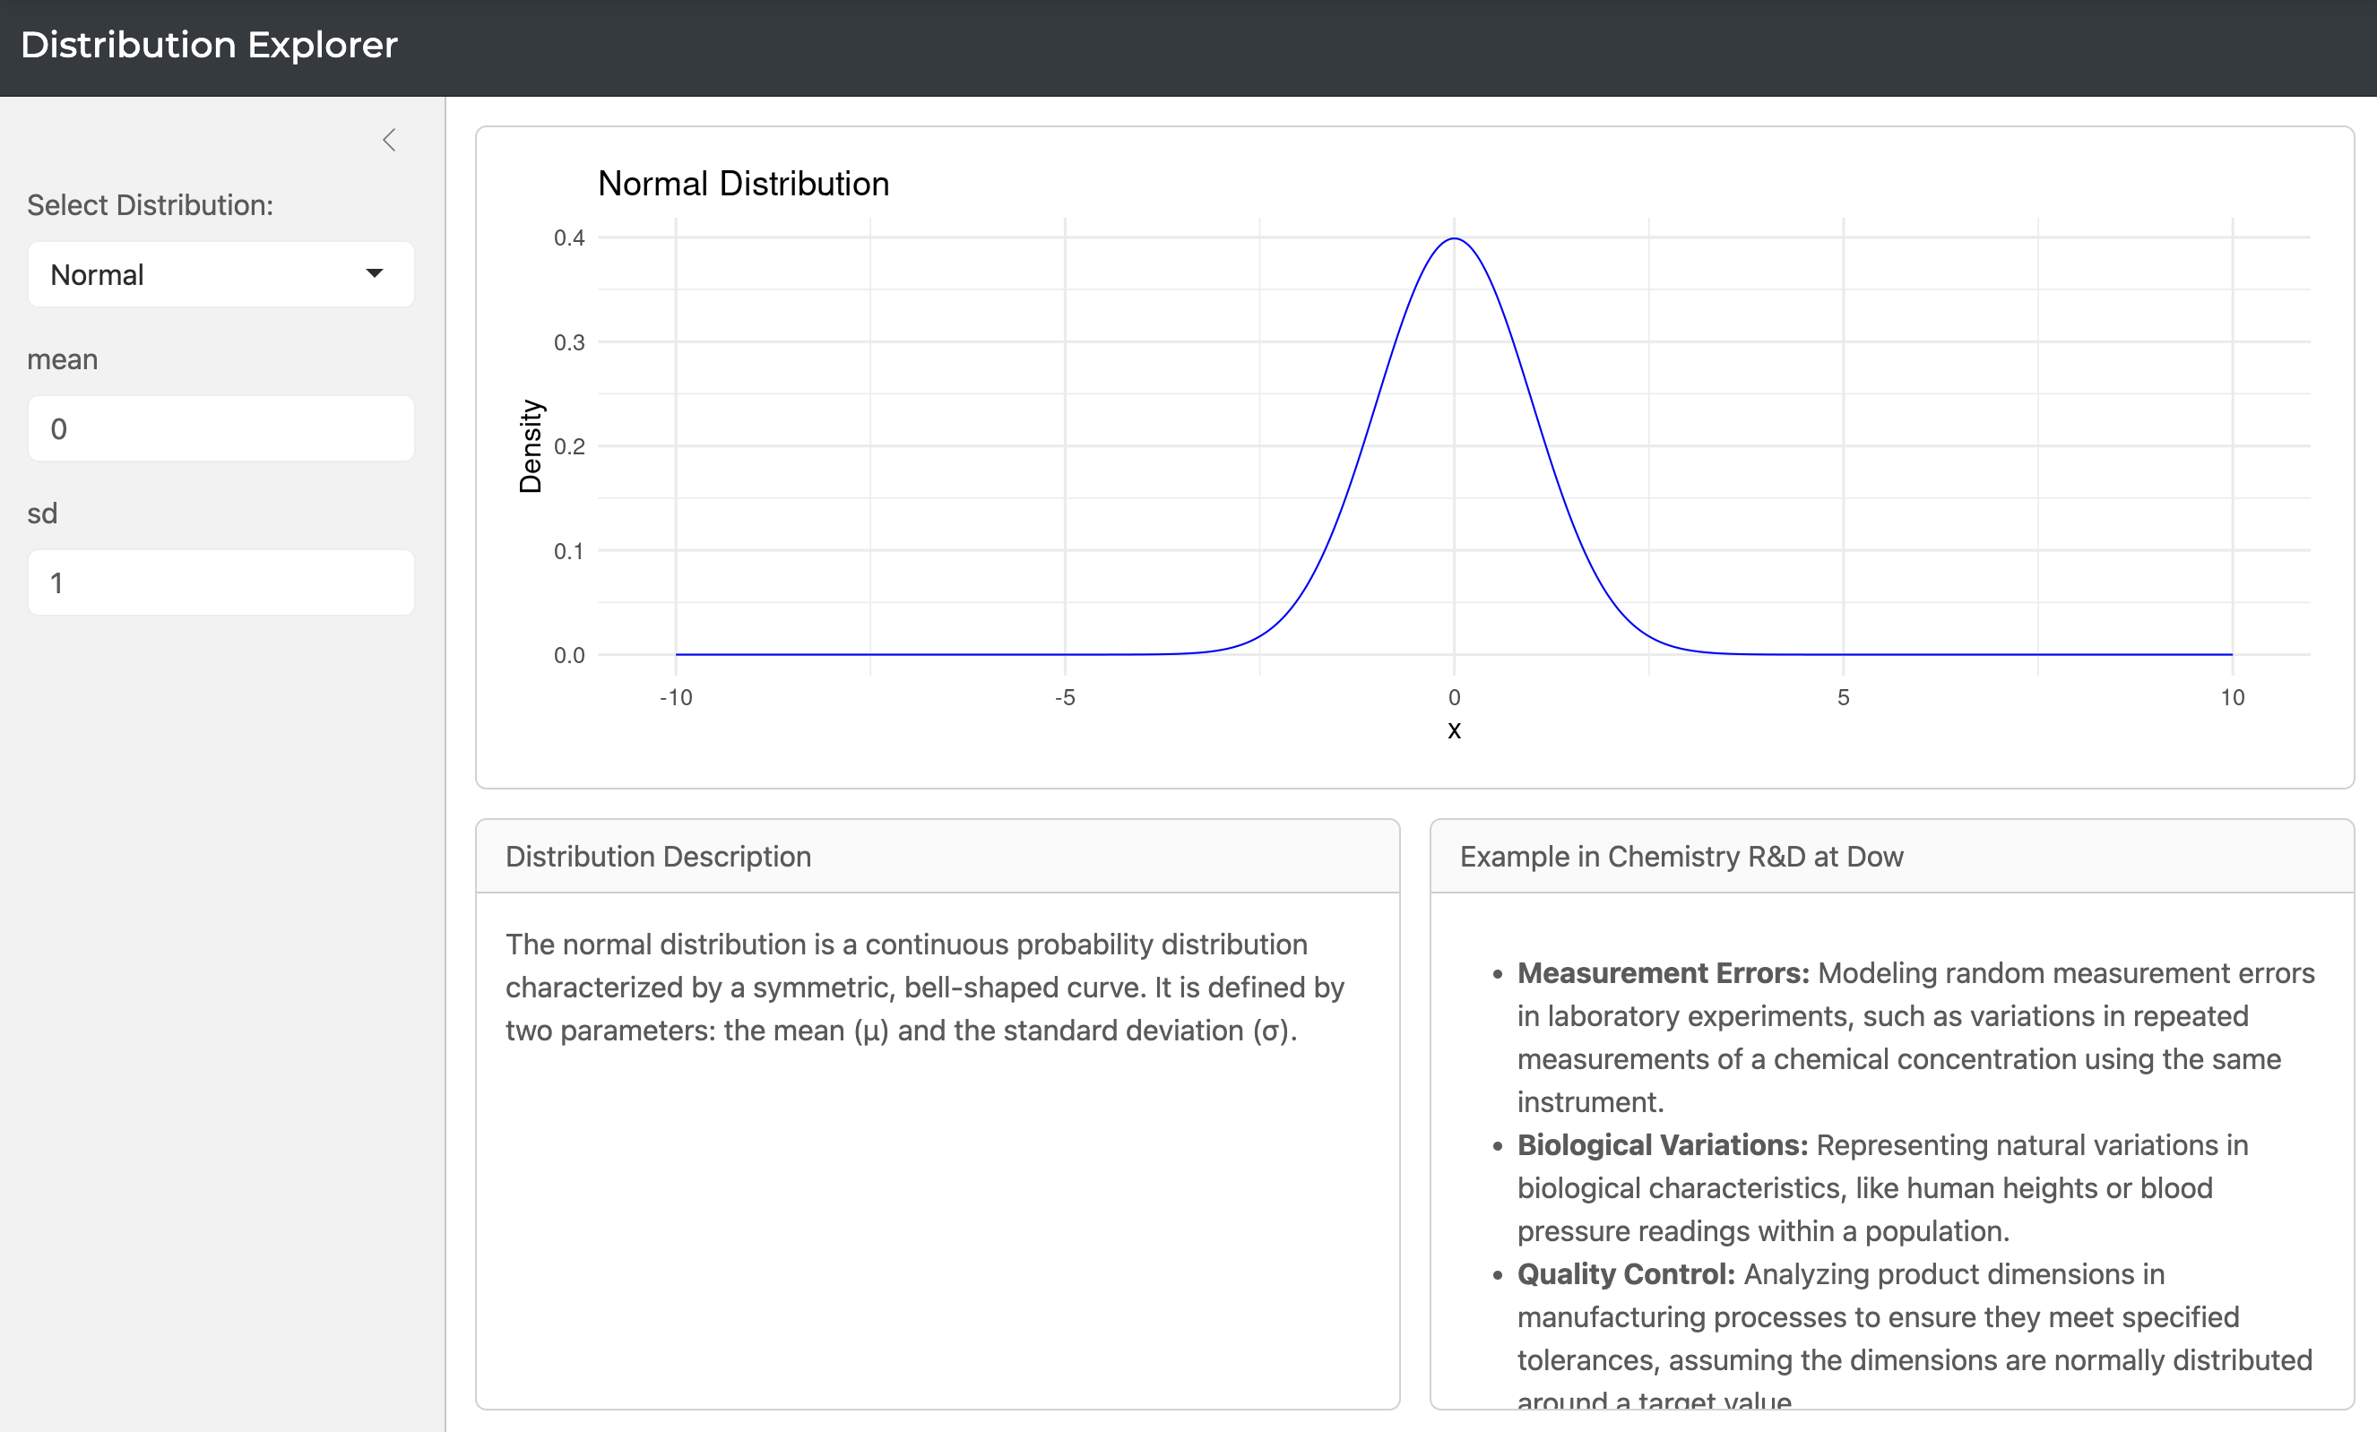Screen dimensions: 2377x1432
Task: Click the Biological Variations bullet heading
Action: click(1661, 1144)
